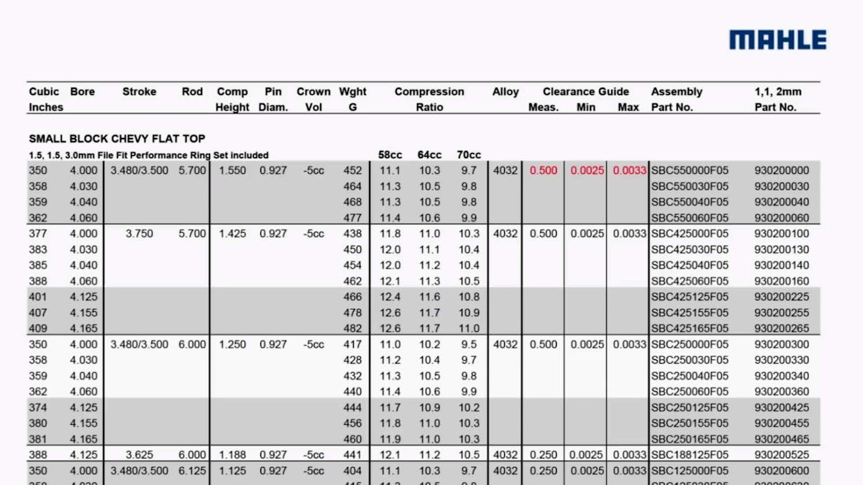863x485 pixels.
Task: Click the Cubic Inches column header
Action: [x=45, y=99]
